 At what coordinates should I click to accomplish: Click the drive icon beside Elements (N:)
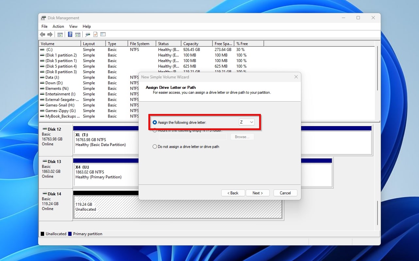[x=42, y=89]
